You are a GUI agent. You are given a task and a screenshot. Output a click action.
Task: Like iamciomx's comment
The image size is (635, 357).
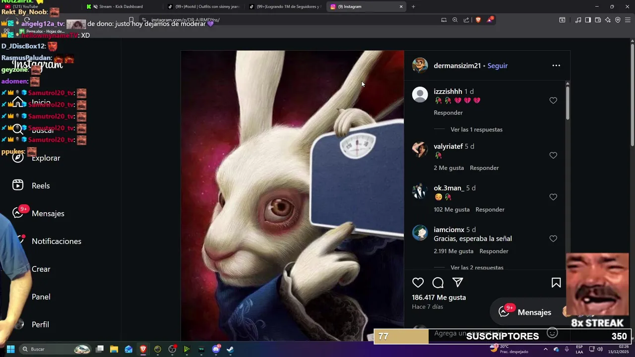[x=553, y=239]
